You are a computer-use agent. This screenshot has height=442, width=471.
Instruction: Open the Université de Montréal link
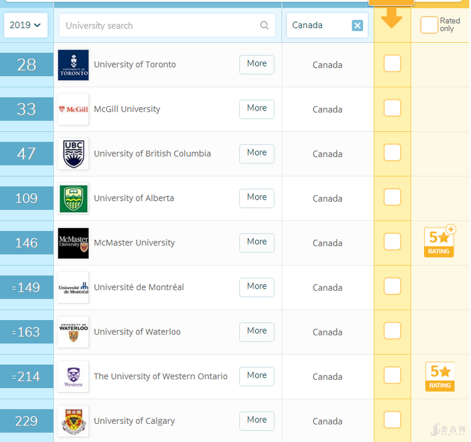point(139,288)
